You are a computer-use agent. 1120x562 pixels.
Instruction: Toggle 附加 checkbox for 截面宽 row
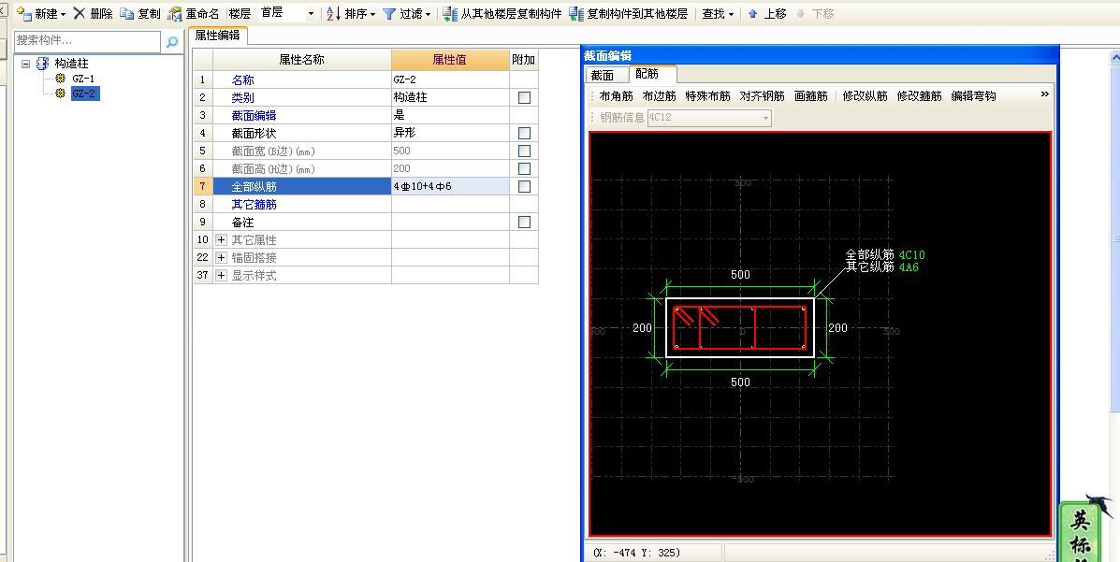(x=524, y=151)
